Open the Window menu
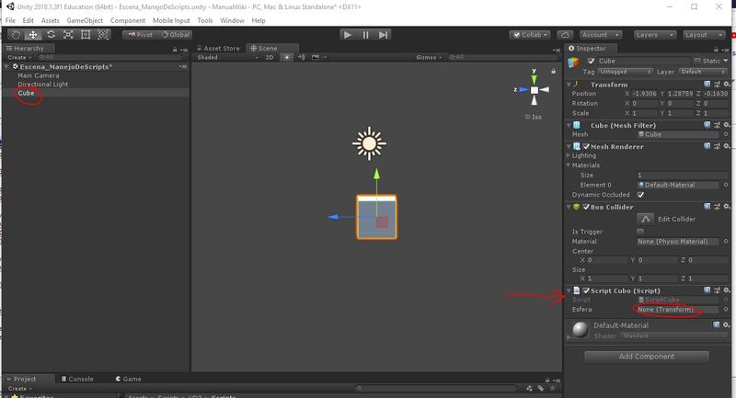This screenshot has width=736, height=398. point(232,20)
